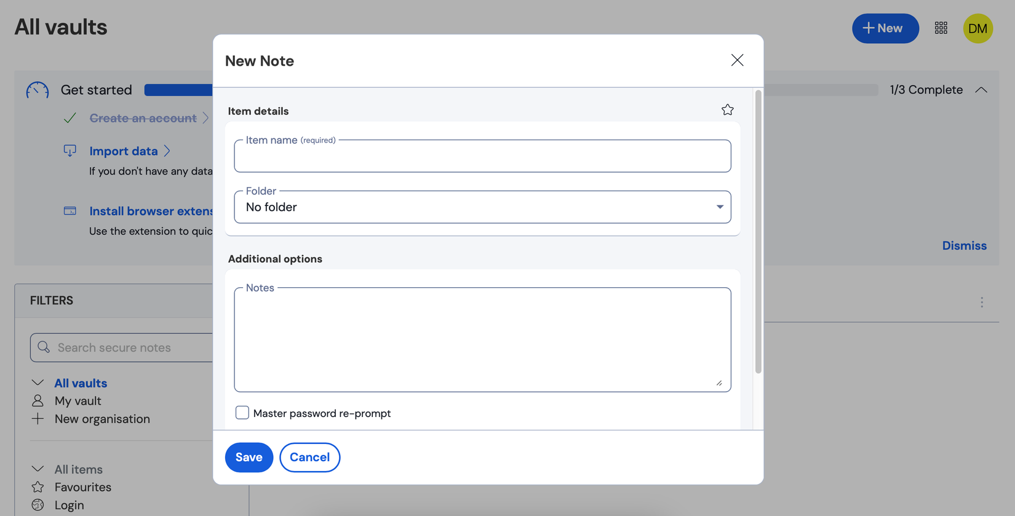Click the Get started progress bar
Screen dimensions: 1015x516
pos(178,90)
